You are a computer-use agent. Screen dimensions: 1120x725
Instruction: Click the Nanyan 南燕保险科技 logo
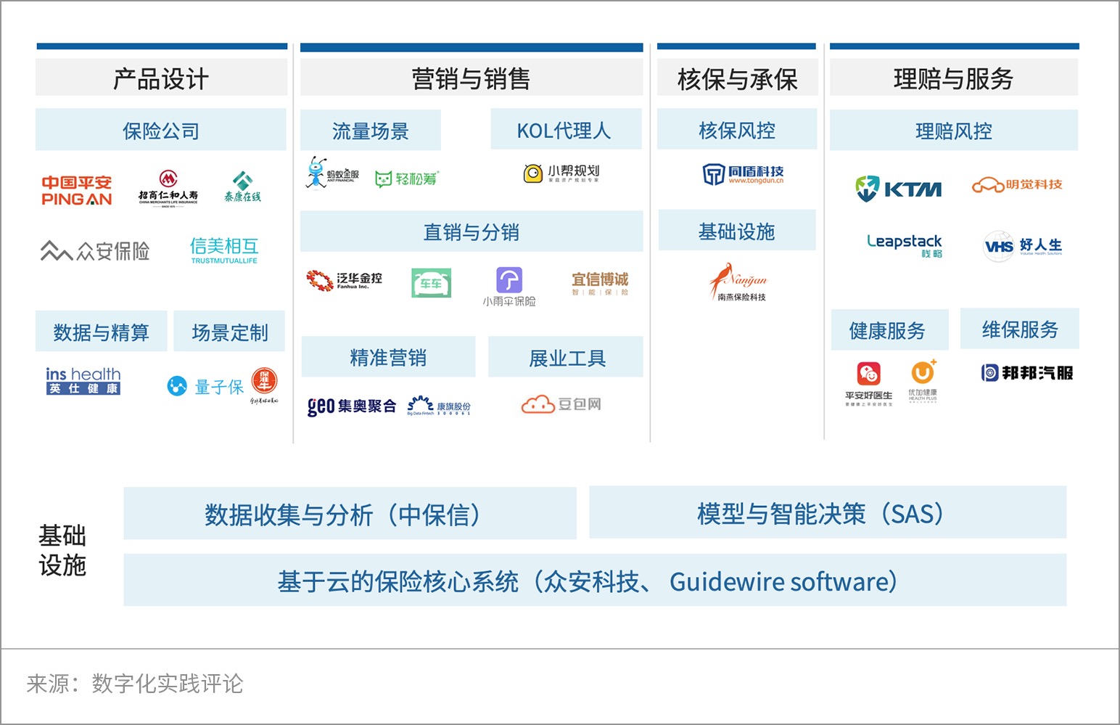[738, 282]
